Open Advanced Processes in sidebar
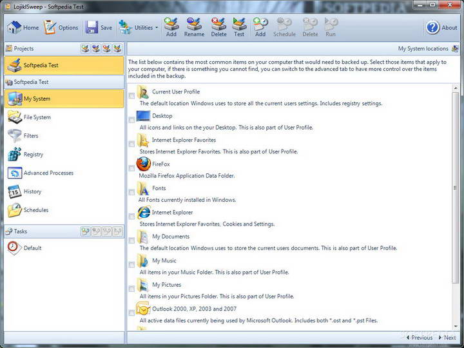464x348 pixels. [64, 173]
